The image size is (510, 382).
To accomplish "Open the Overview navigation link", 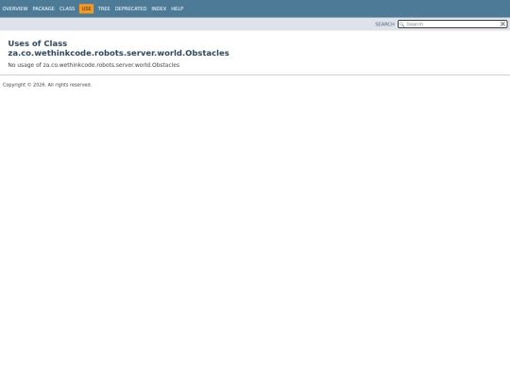I will point(15,8).
